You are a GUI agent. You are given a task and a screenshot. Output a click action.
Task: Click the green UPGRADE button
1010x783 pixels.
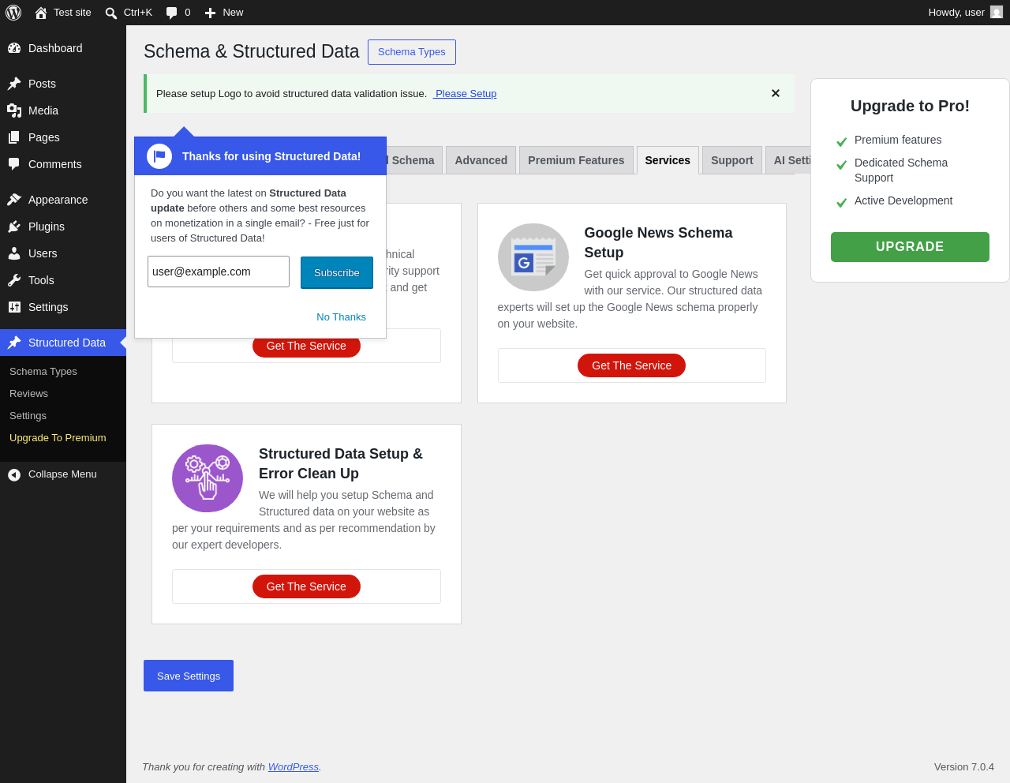(910, 247)
